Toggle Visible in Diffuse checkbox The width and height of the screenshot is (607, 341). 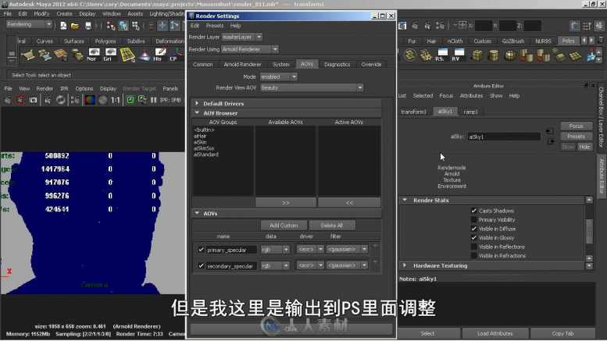(473, 229)
